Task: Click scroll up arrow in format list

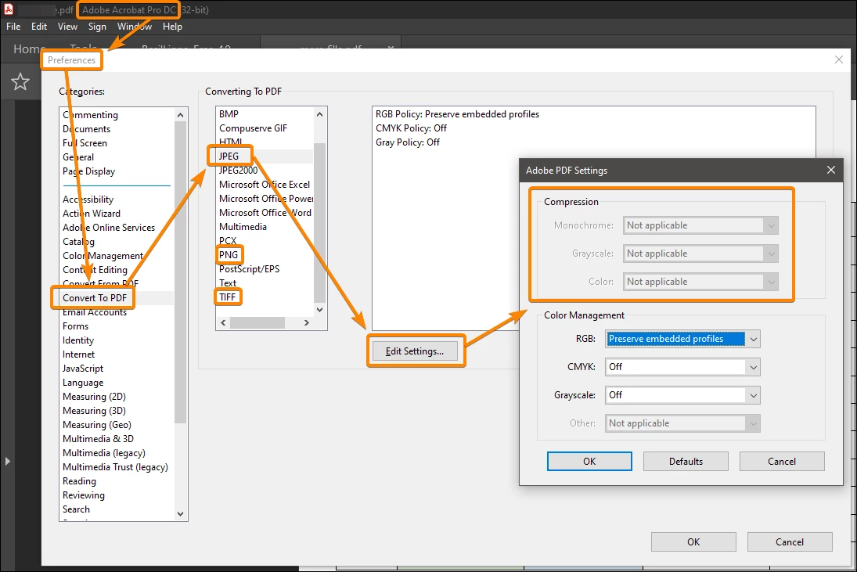Action: pos(320,114)
